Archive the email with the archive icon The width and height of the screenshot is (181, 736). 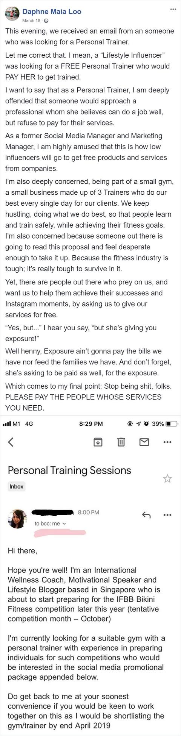(98, 442)
